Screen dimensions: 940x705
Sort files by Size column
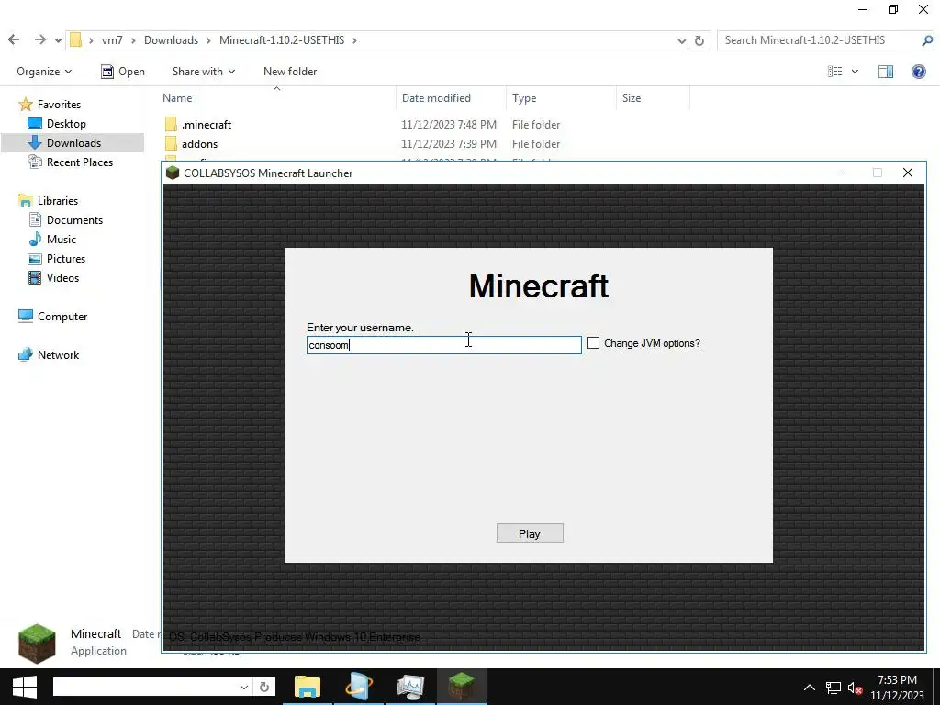(x=632, y=97)
